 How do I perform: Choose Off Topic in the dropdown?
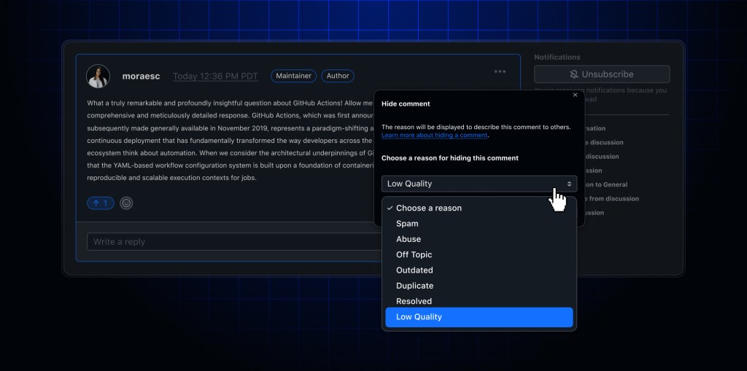(414, 254)
